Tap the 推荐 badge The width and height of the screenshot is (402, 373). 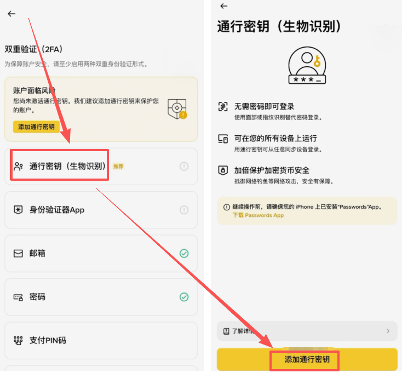click(118, 167)
